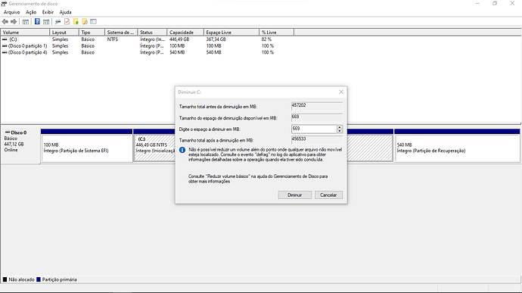
Task: Open the Ação menu
Action: tap(31, 12)
